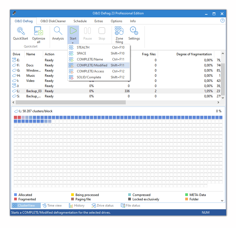Click the Paging file brown legend swatch
Viewport: 236px width, 228px height.
(x=73, y=199)
